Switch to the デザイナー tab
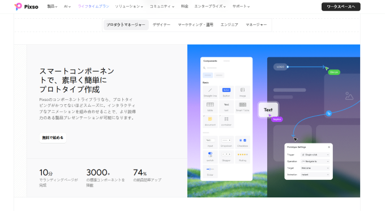This screenshot has height=211, width=385. (x=161, y=25)
